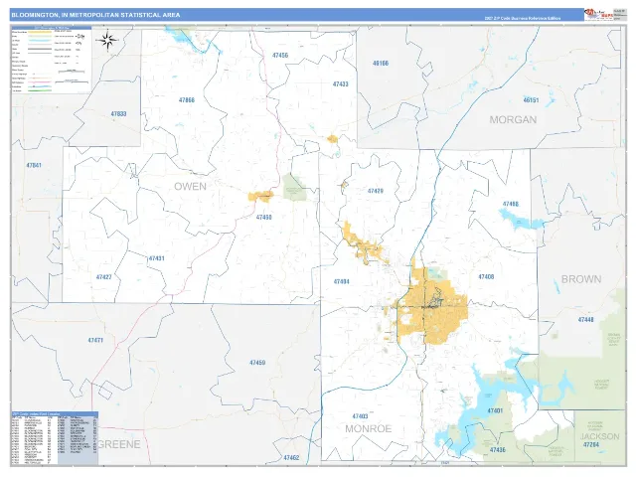
Task: Select ZIP code 47459
Action: 257,363
